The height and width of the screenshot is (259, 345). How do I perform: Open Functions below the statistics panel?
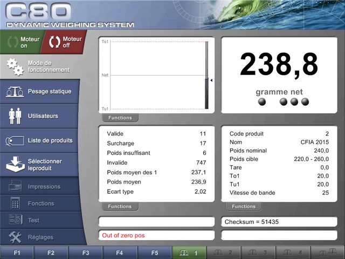pyautogui.click(x=120, y=207)
